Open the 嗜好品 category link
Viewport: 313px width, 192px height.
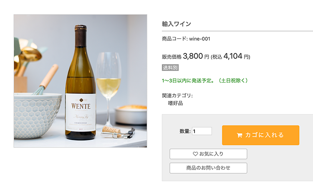tap(175, 103)
